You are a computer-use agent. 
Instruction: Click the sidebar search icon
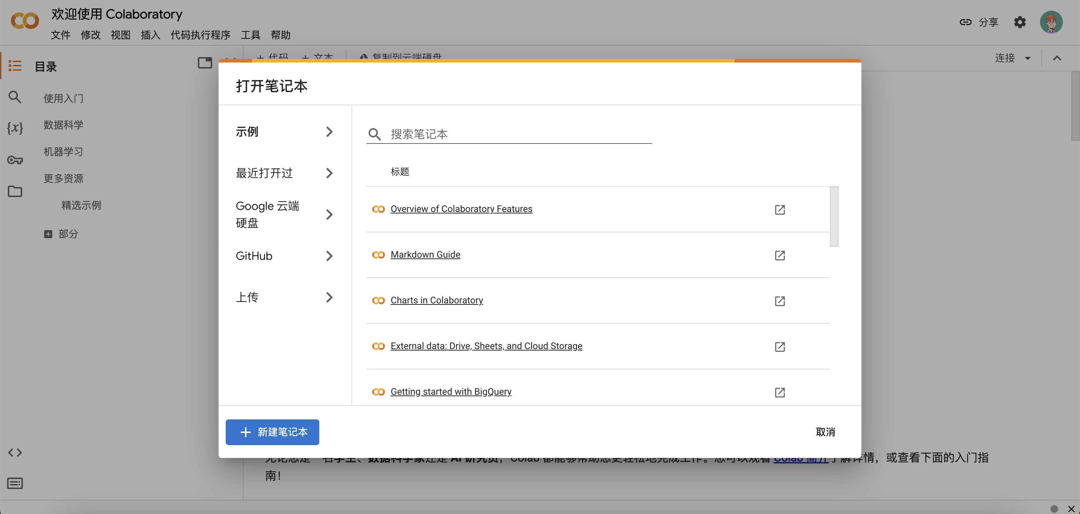[x=15, y=97]
